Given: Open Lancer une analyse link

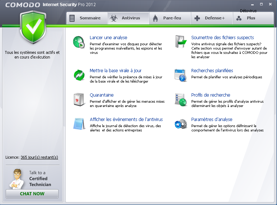Looking at the screenshot, I should tap(108, 37).
